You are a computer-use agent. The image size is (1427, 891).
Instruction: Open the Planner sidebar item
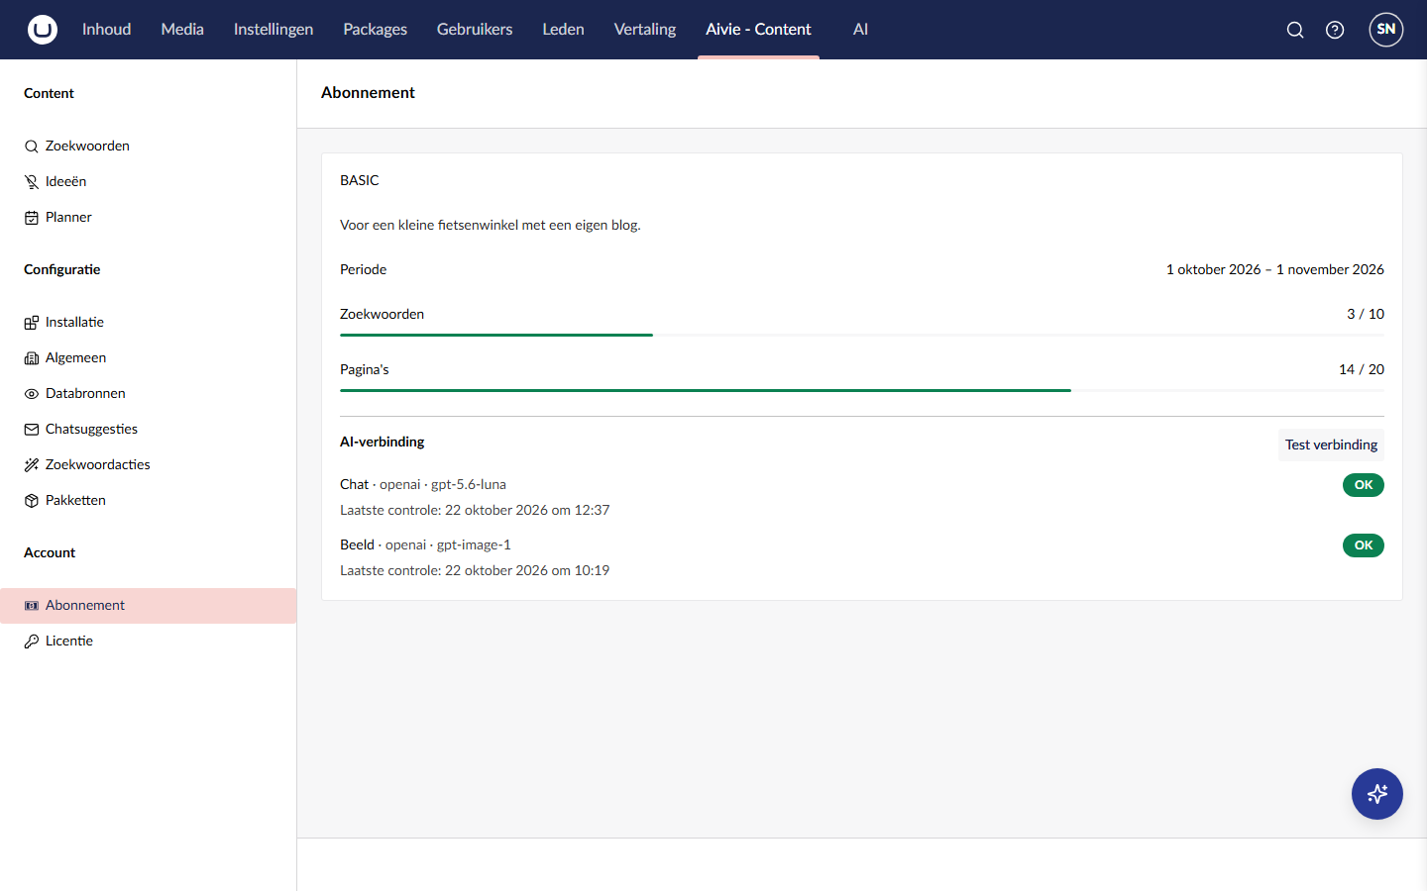point(149,218)
